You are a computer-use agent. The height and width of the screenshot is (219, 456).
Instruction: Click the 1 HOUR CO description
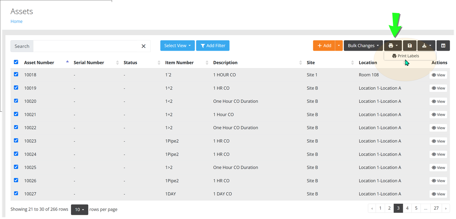(x=224, y=75)
